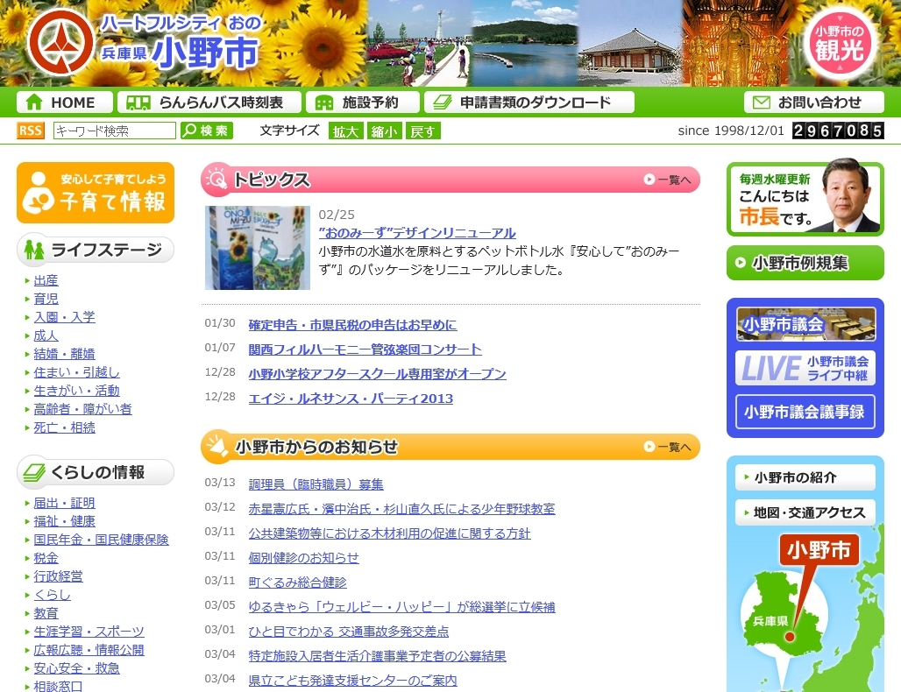The image size is (901, 692).
Task: Open 小野小学校アフタースクール専用室がオープン link
Action: click(x=377, y=374)
